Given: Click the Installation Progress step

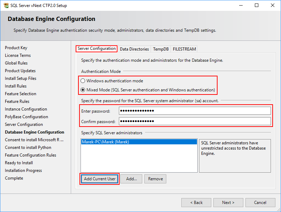Looking at the screenshot, I should coord(23,170).
